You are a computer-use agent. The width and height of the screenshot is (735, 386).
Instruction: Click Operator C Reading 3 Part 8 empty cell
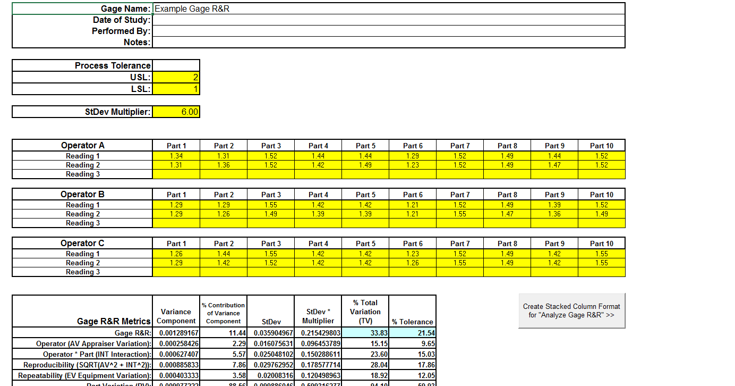tap(507, 272)
